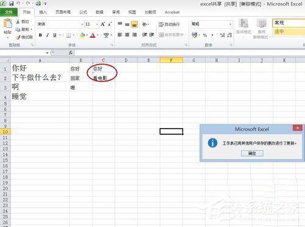The image size is (305, 227).
Task: Click 确定 in the Microsoft Excel dialog
Action: click(252, 153)
